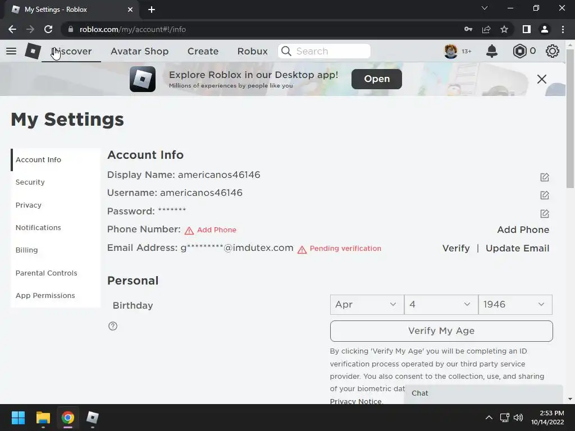Go to the Discover tab
This screenshot has width=575, height=431.
click(71, 51)
